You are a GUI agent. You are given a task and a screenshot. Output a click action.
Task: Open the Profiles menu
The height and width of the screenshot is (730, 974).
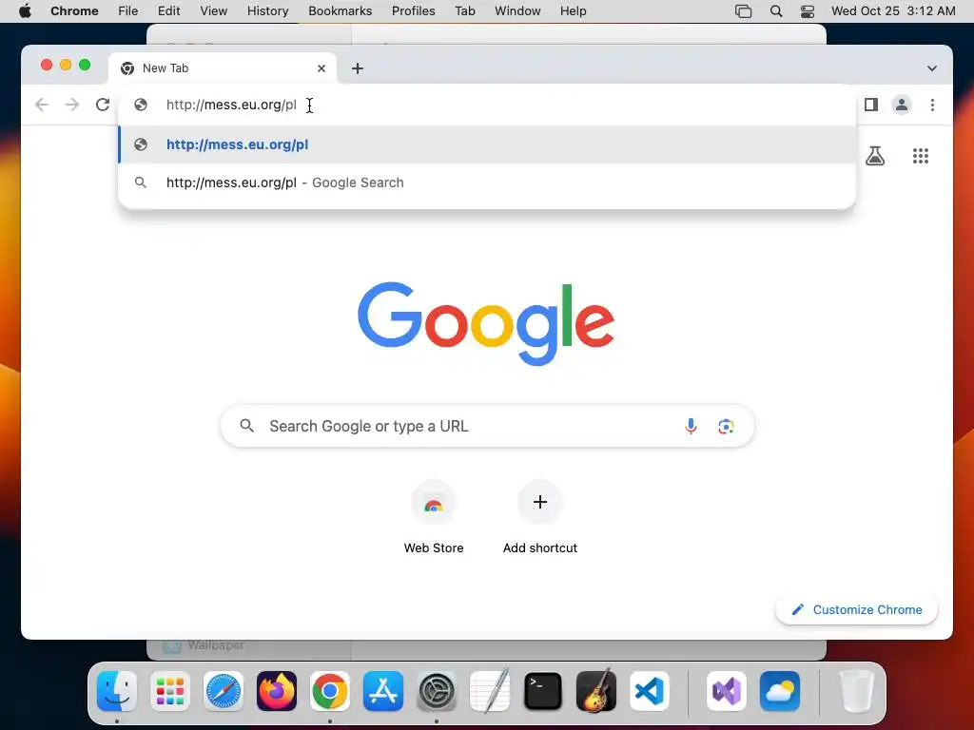click(413, 11)
